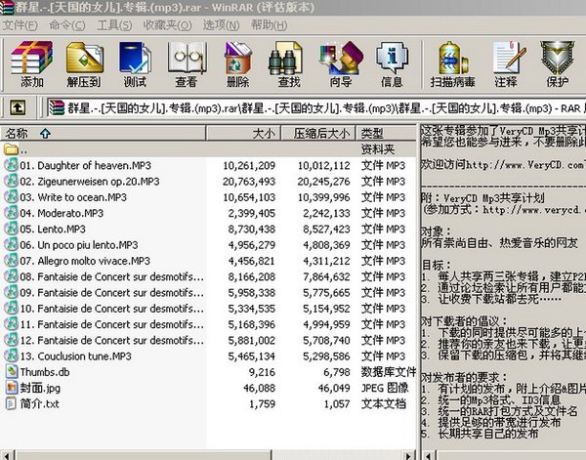Viewport: 586px width, 460px height.
Task: Open the 工具(S) menu
Action: tap(114, 25)
